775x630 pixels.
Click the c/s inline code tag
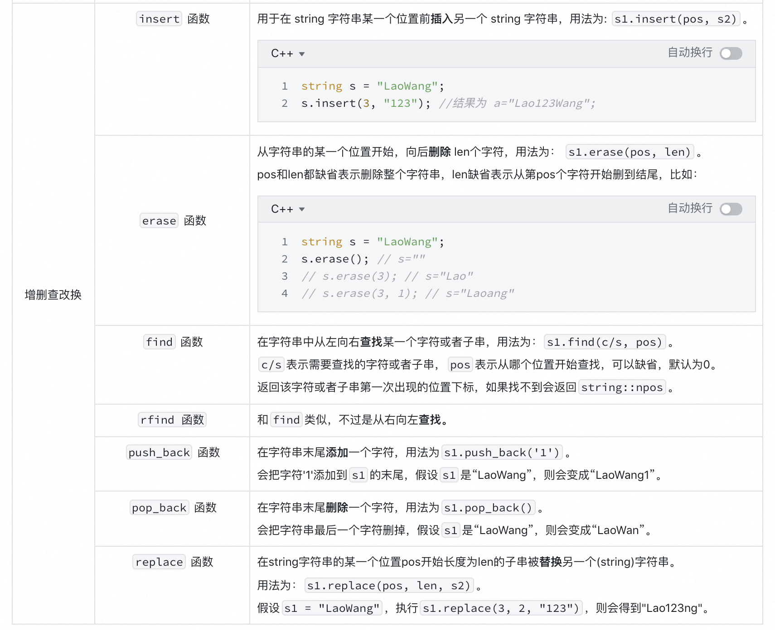click(271, 364)
